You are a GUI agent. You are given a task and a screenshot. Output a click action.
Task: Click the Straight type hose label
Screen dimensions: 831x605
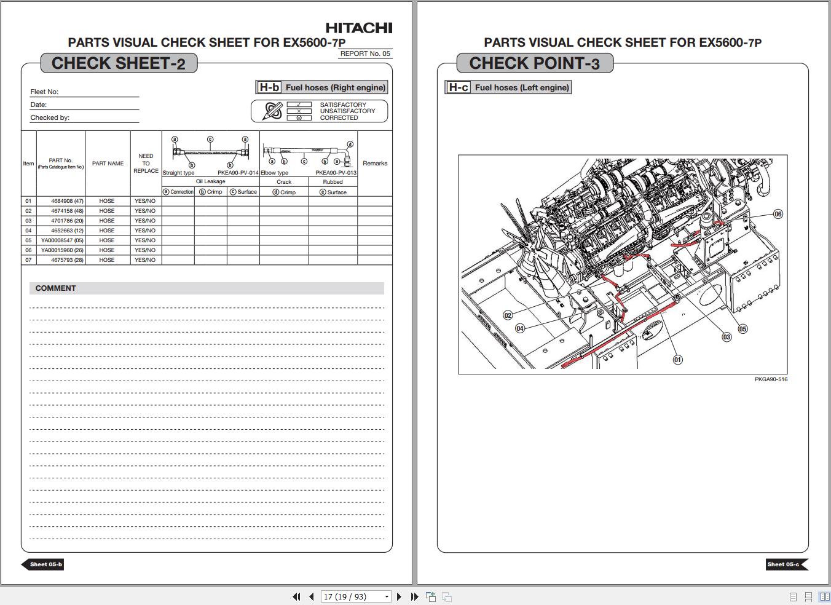tap(178, 173)
